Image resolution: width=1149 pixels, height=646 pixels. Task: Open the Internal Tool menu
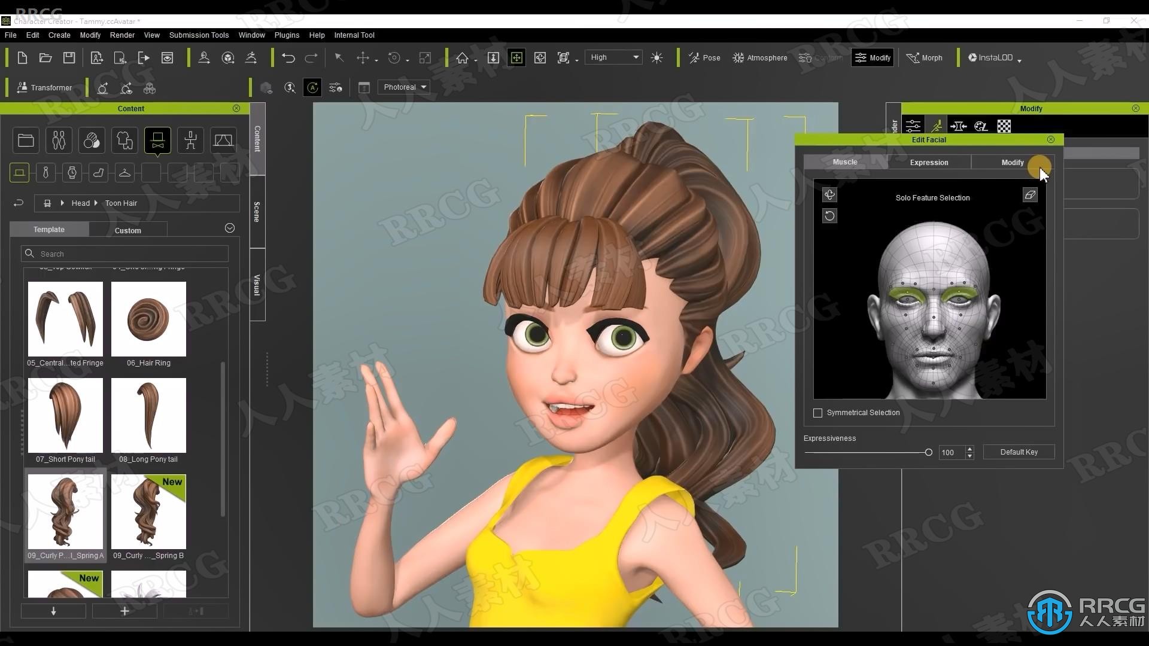[354, 35]
